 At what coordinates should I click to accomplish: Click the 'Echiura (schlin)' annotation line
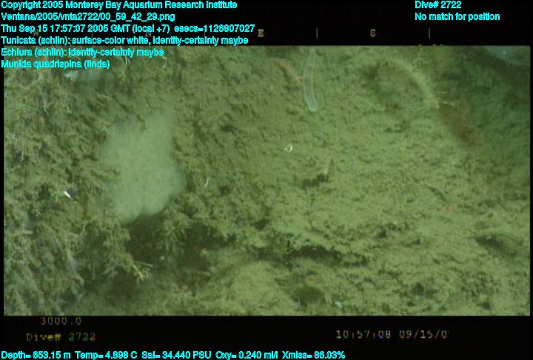point(82,52)
